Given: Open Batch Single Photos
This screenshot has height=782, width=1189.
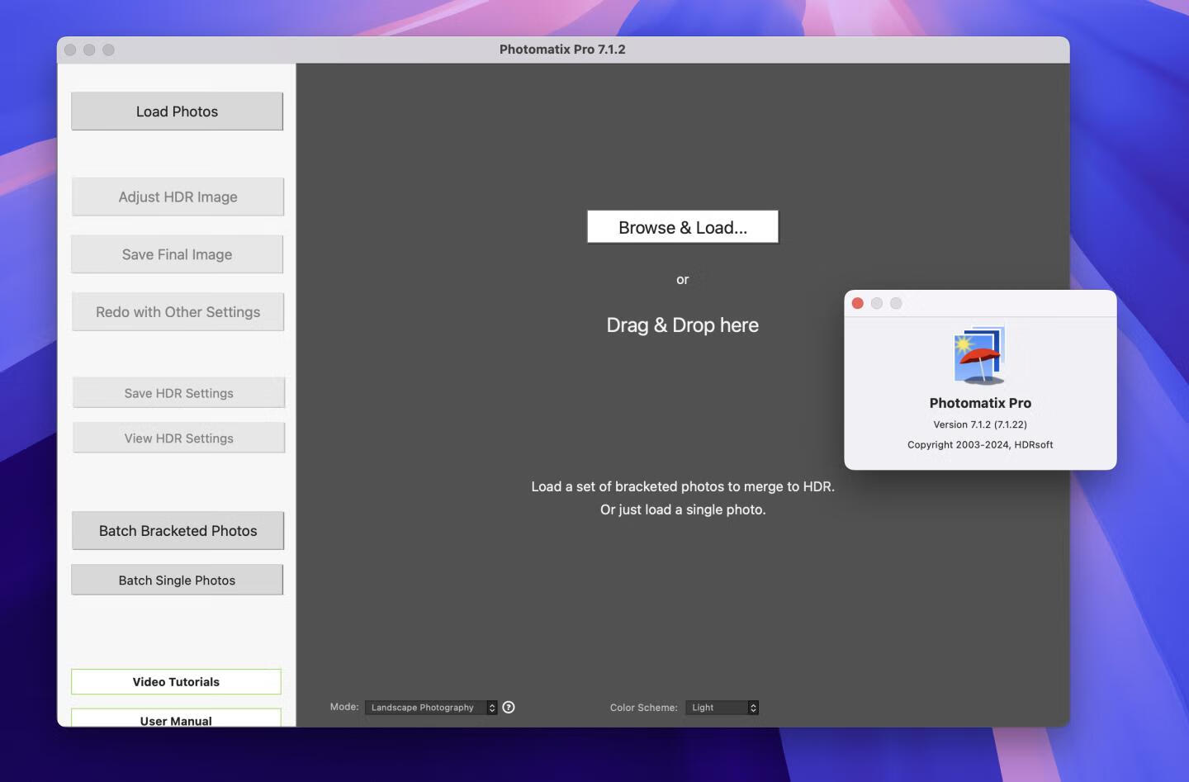Looking at the screenshot, I should coord(177,581).
